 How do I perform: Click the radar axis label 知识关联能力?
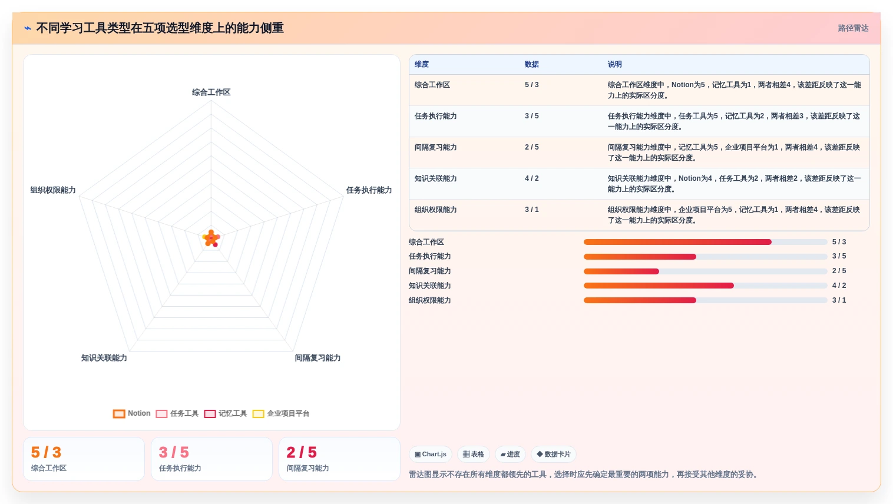click(x=104, y=358)
